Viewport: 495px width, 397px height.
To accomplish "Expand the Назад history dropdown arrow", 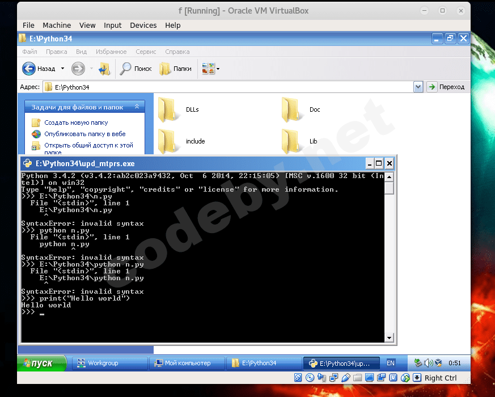I will 62,69.
